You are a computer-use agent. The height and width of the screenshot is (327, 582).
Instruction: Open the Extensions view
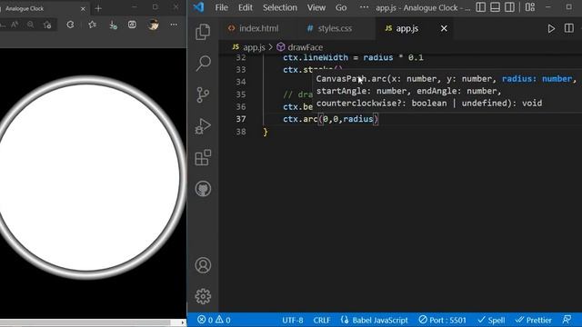click(203, 157)
